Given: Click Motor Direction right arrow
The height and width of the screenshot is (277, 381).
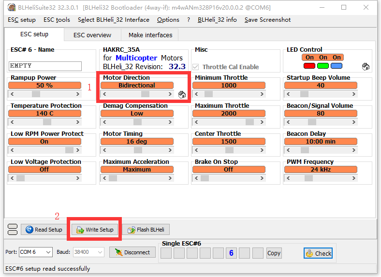Looking at the screenshot, I should [x=170, y=94].
